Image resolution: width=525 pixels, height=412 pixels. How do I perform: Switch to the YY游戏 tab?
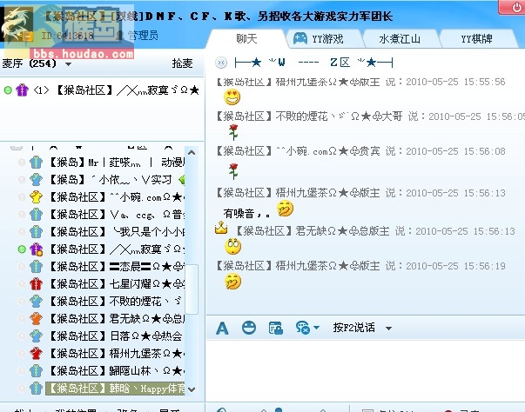[323, 39]
